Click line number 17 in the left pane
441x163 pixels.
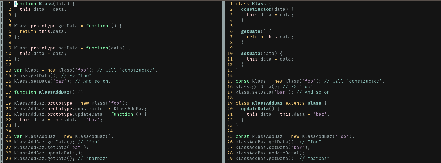[x=9, y=92]
